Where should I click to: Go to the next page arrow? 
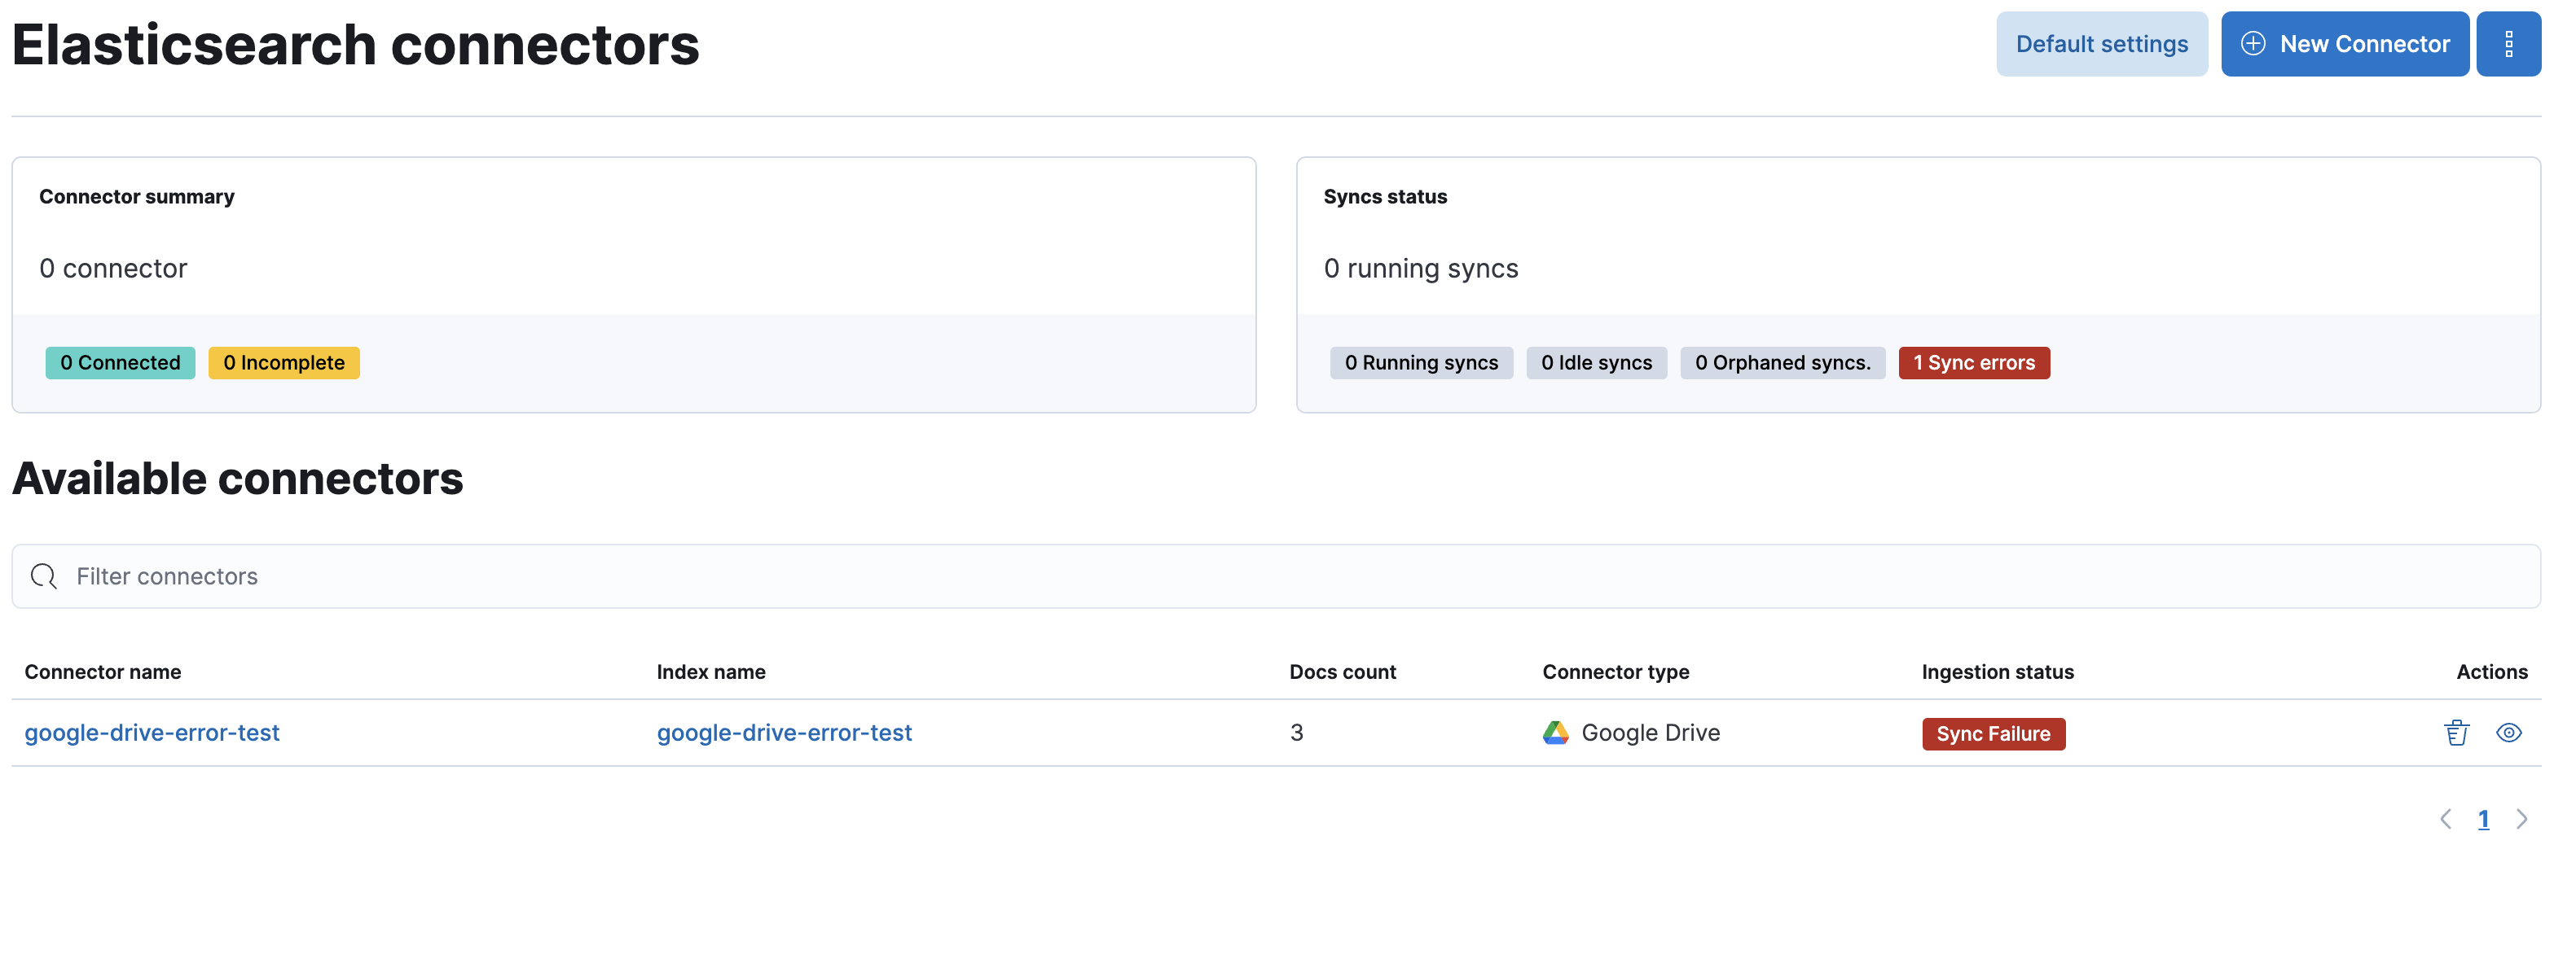pyautogui.click(x=2521, y=819)
